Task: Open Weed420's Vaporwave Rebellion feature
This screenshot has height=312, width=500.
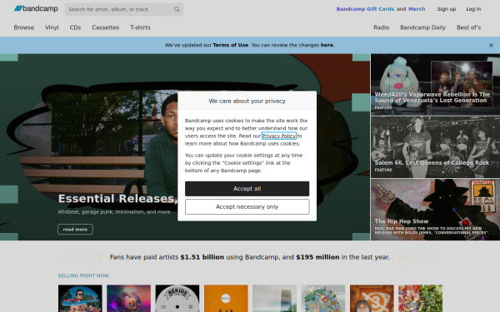Action: (x=435, y=84)
